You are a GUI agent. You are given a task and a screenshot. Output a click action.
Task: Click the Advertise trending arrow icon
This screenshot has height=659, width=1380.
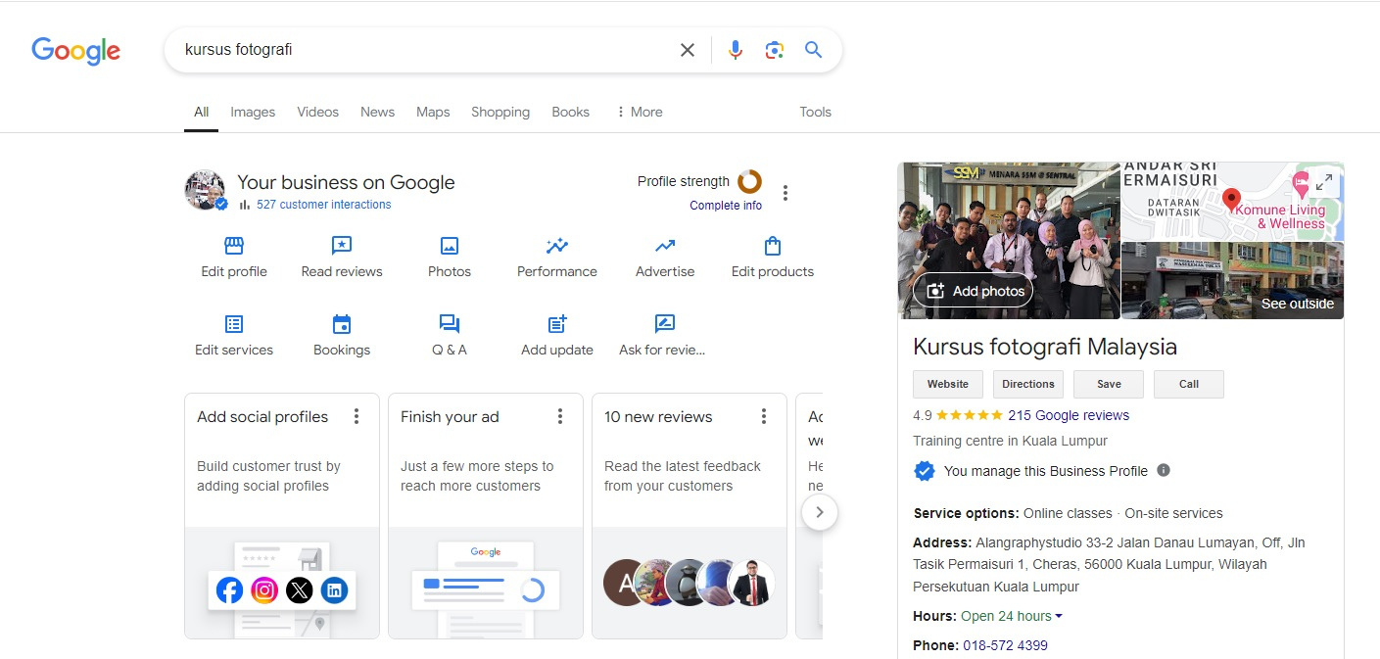pos(665,246)
